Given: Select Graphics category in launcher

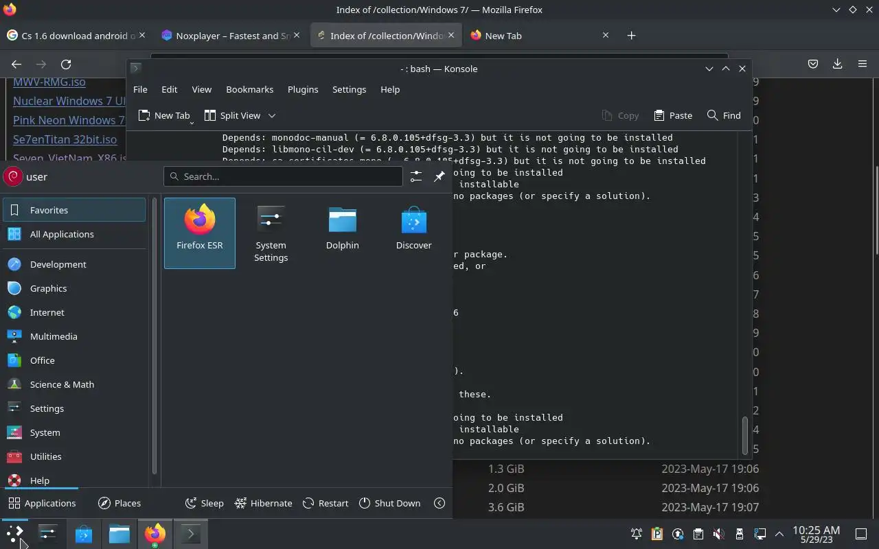Looking at the screenshot, I should [74, 288].
